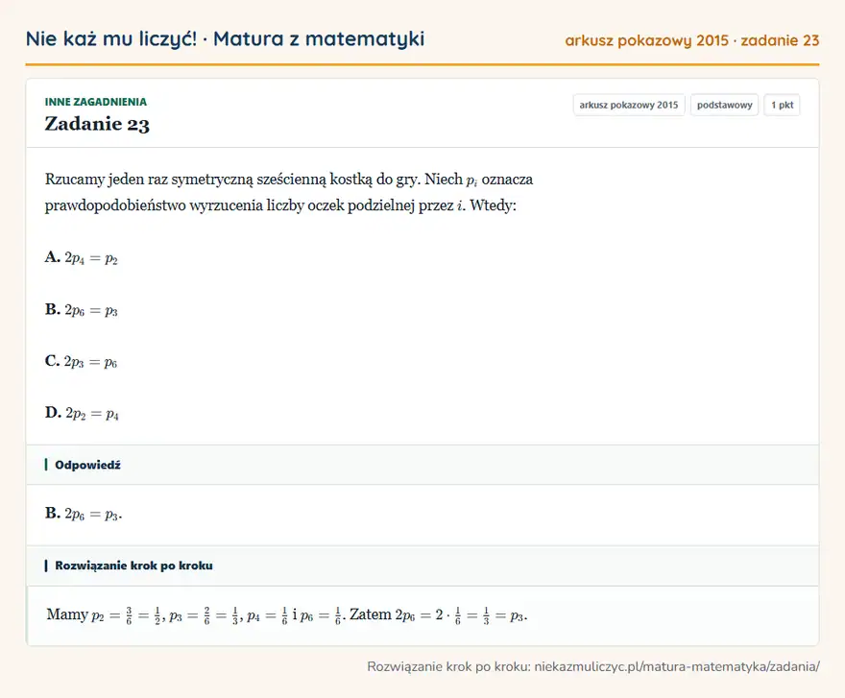
Task: Click the problem statement starting 'Rzucamy jeden raz'
Action: (x=289, y=192)
